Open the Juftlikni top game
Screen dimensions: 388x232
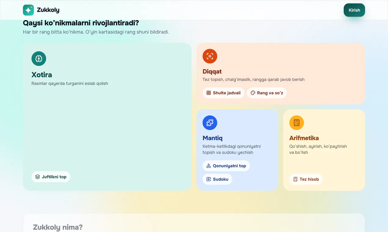(51, 177)
